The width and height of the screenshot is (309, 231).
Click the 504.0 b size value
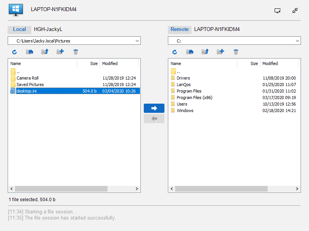(x=89, y=91)
